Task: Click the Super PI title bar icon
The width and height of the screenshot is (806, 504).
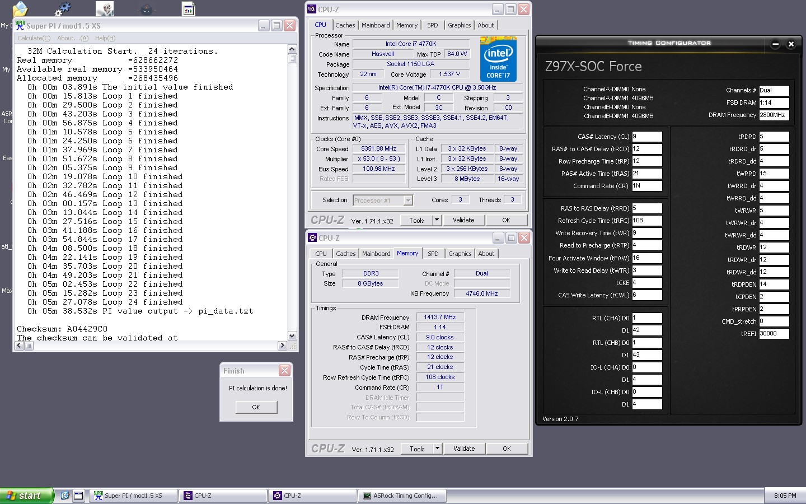Action: [x=20, y=25]
